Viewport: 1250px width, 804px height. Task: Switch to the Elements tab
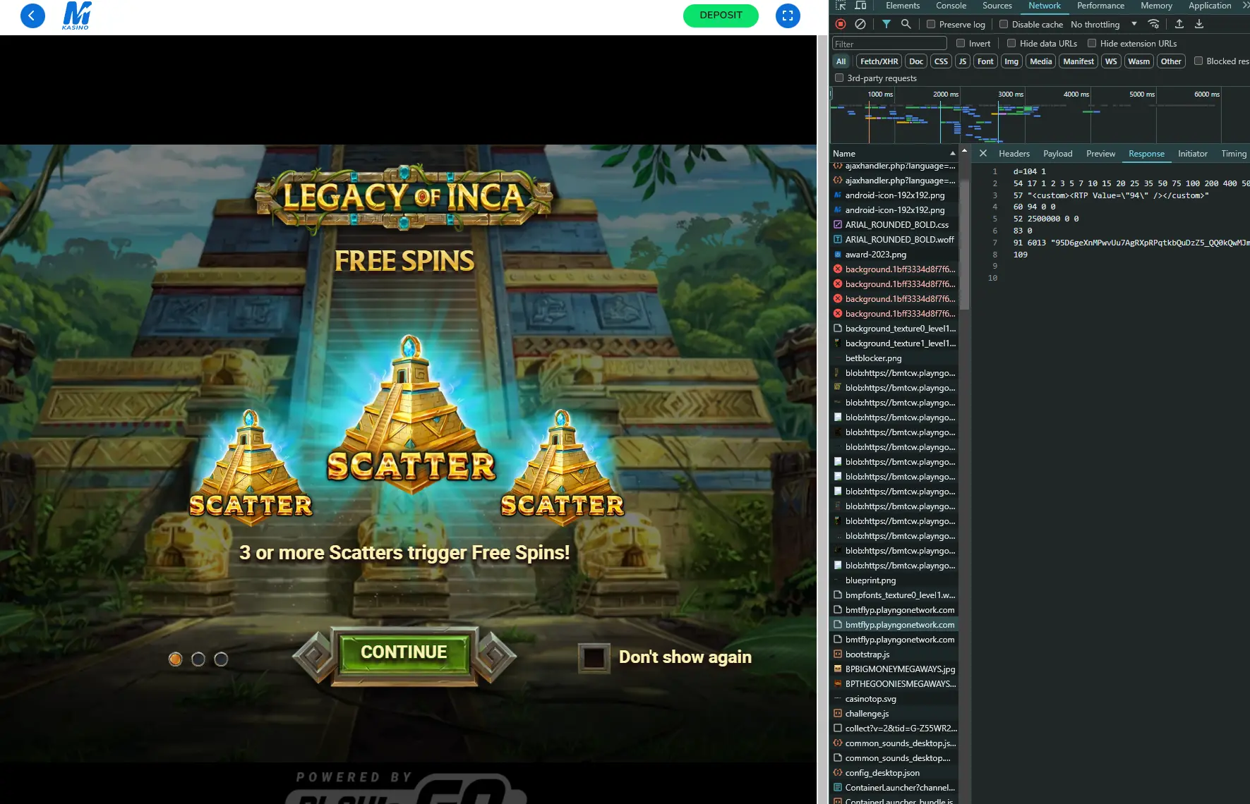(903, 6)
